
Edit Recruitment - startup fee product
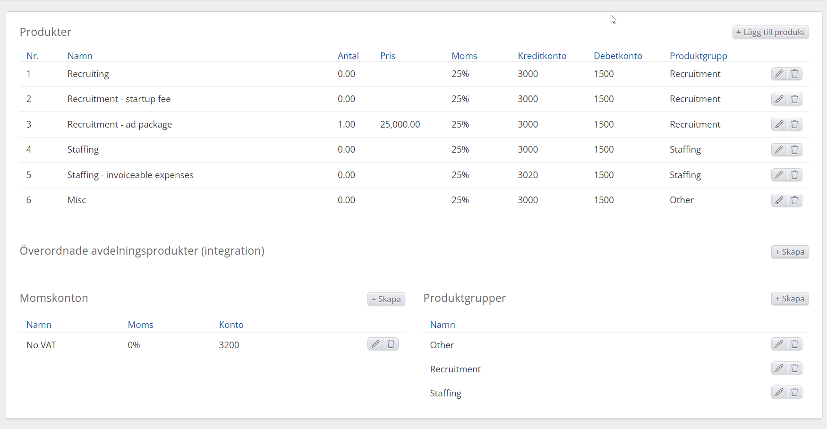tap(779, 99)
